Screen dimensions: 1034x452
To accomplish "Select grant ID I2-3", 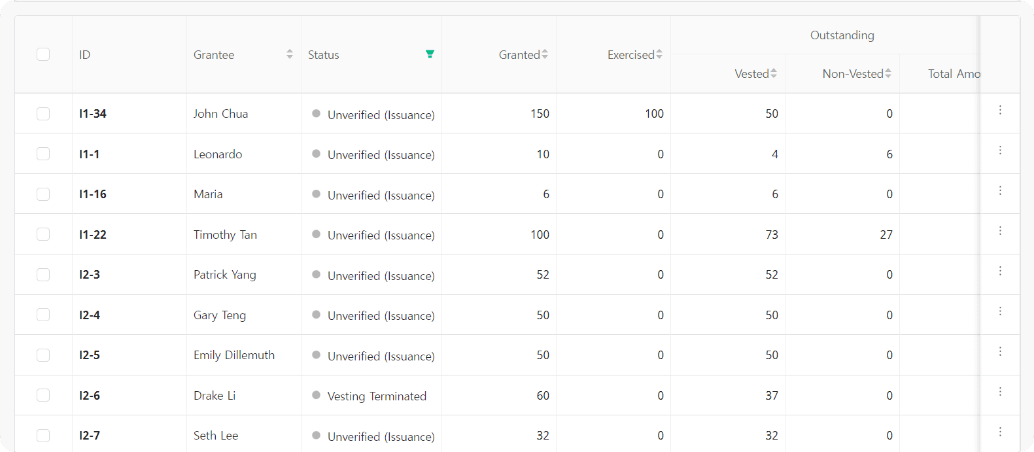I will point(90,275).
